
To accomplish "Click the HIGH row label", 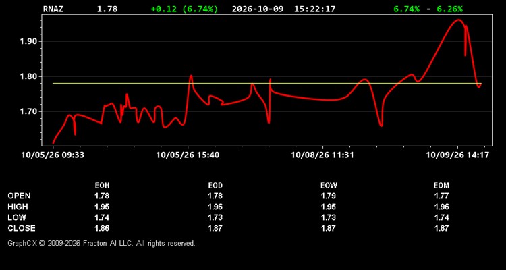I will click(x=18, y=207).
